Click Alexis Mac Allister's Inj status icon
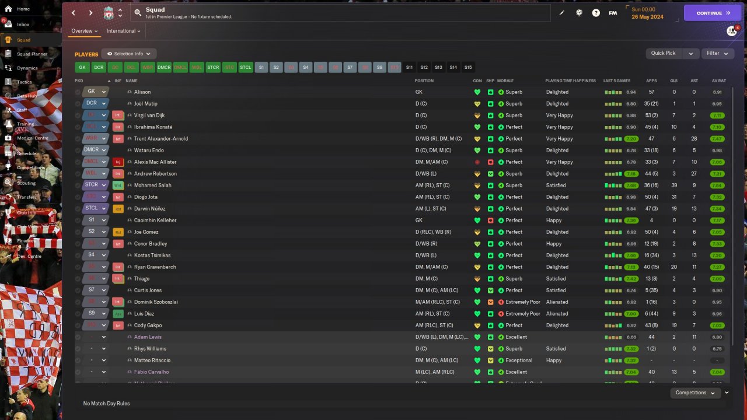 pyautogui.click(x=118, y=162)
